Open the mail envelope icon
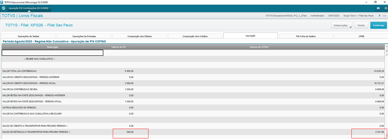 [x=378, y=8]
